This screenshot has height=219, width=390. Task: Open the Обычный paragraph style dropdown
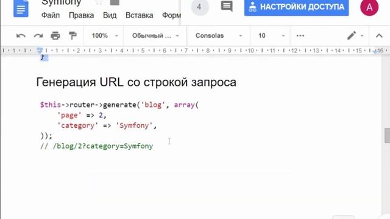(x=155, y=36)
